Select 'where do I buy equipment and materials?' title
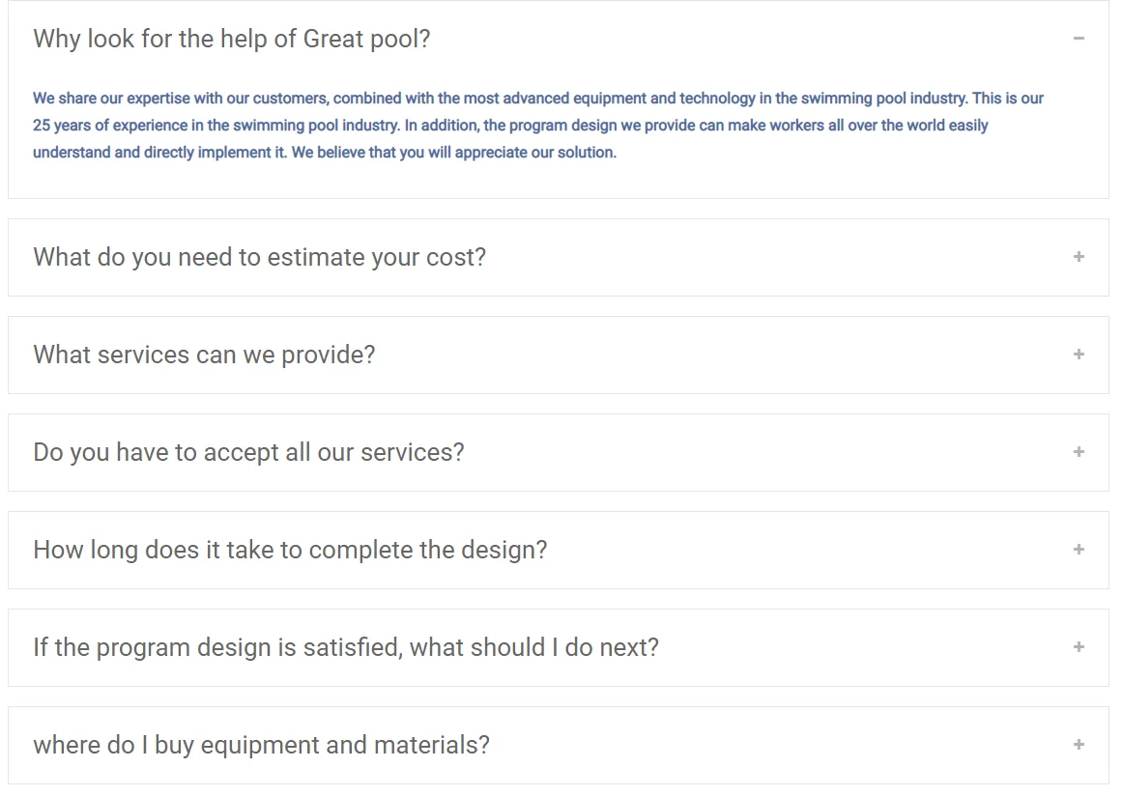Image resolution: width=1122 pixels, height=796 pixels. point(261,745)
